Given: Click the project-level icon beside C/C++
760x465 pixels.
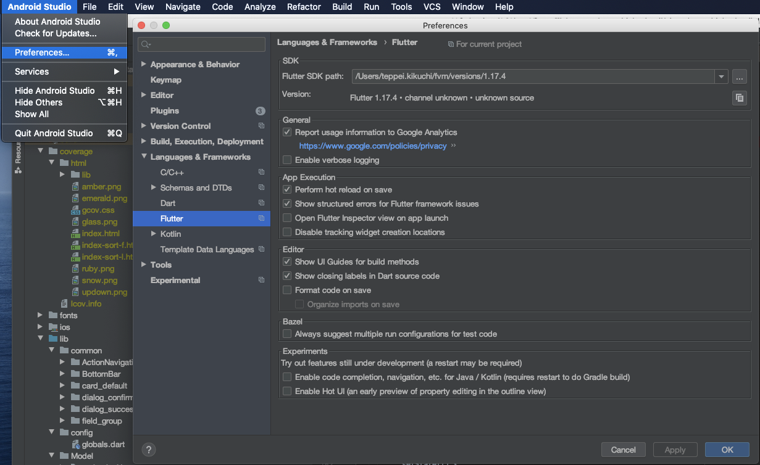Looking at the screenshot, I should click(x=261, y=172).
